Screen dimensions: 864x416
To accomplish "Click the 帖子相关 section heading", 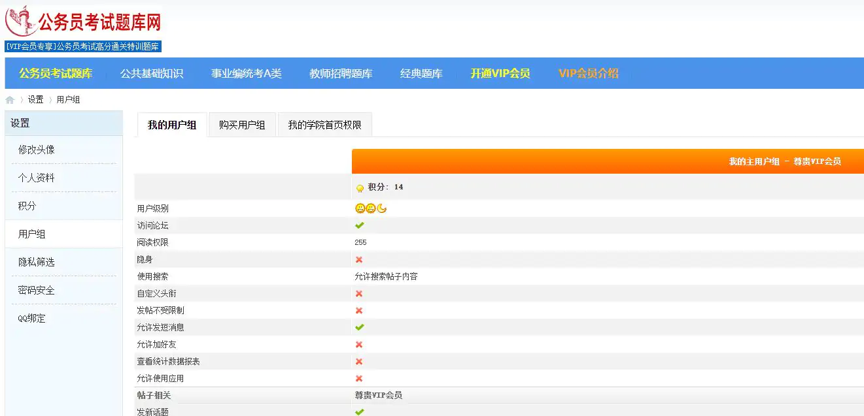I will point(154,395).
